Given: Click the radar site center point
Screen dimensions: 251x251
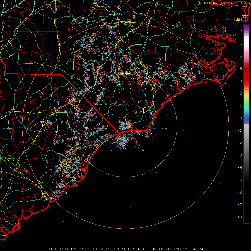Looking at the screenshot, I should 126,125.
